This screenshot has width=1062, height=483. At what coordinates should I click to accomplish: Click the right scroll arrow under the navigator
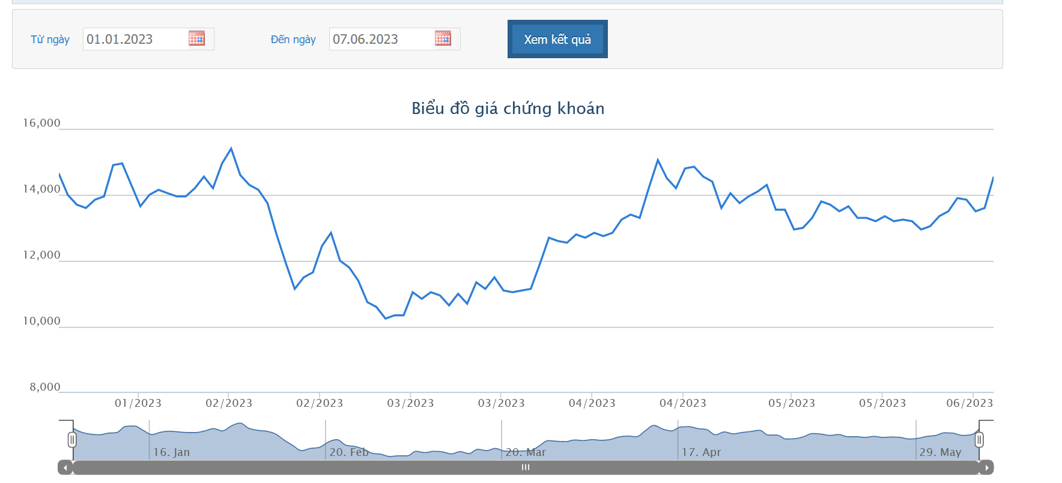click(986, 467)
